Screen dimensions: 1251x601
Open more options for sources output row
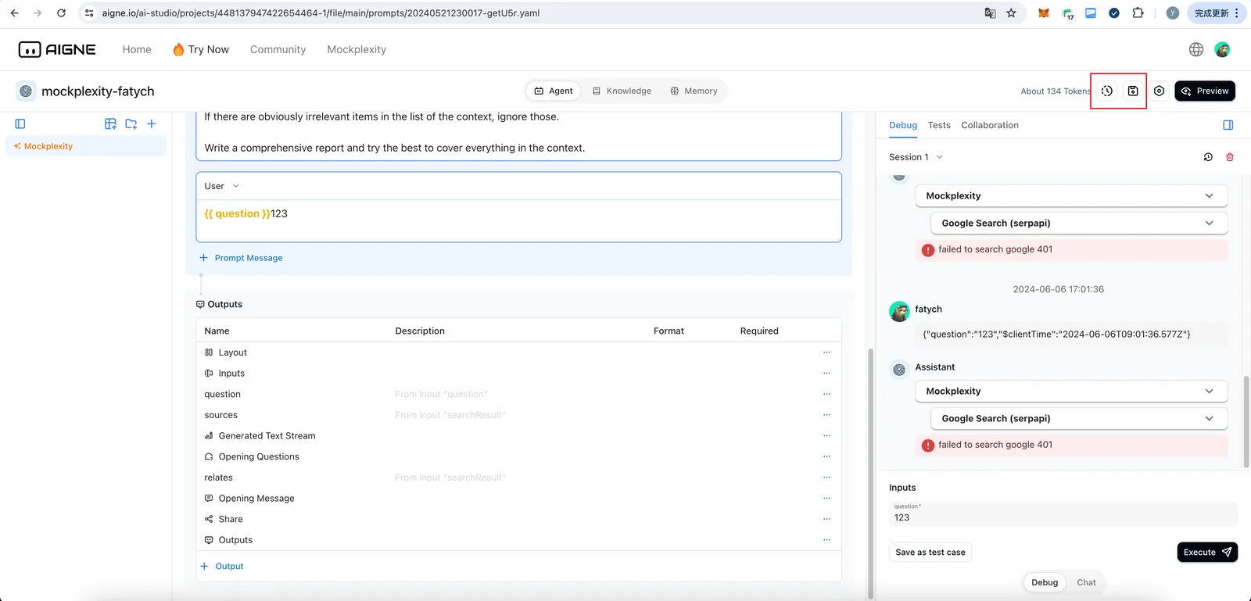point(826,415)
